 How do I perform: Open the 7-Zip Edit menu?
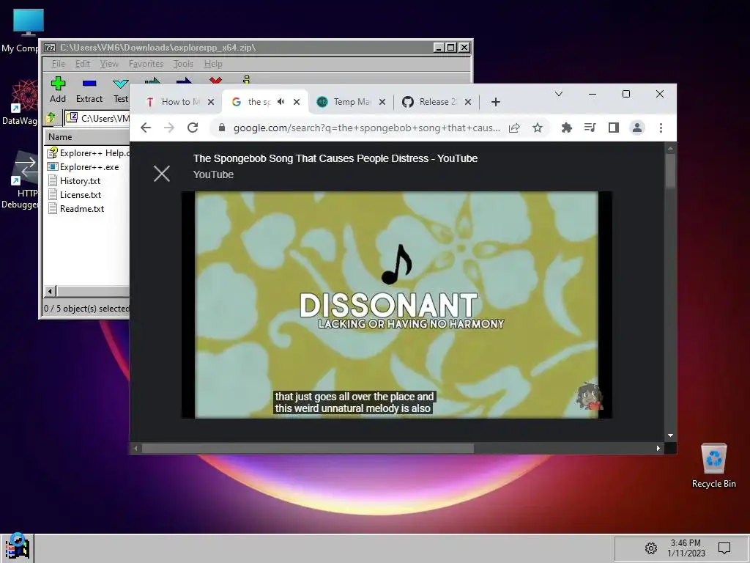pos(82,64)
